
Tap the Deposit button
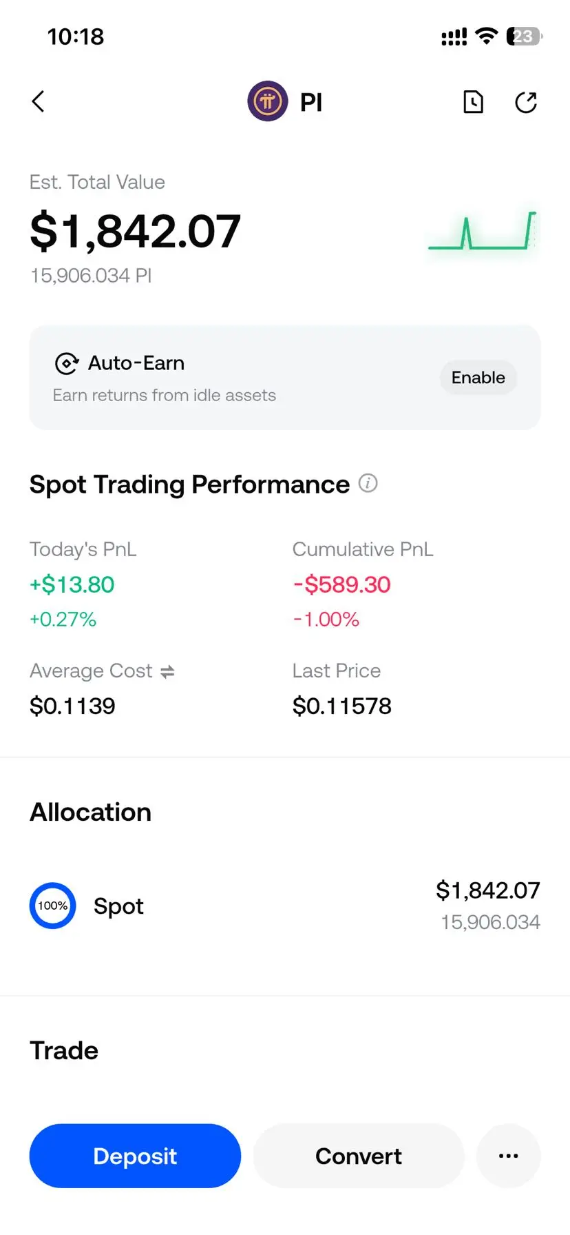tap(135, 1156)
